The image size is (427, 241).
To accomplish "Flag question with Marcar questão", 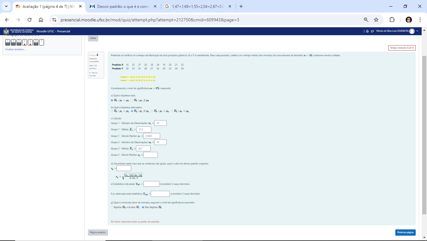I will coord(94,74).
